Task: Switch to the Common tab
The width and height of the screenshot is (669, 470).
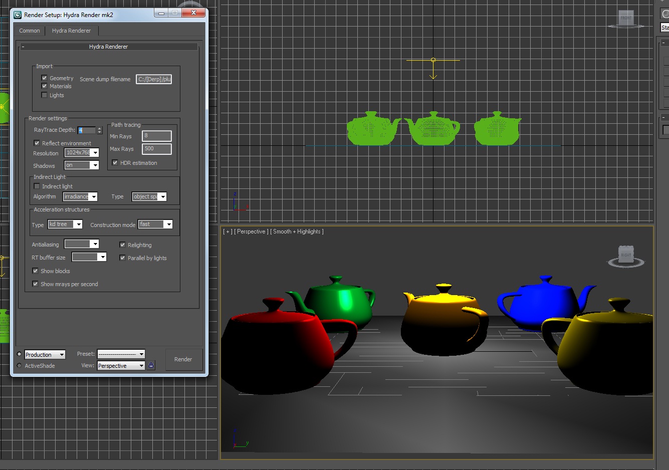Action: tap(30, 31)
